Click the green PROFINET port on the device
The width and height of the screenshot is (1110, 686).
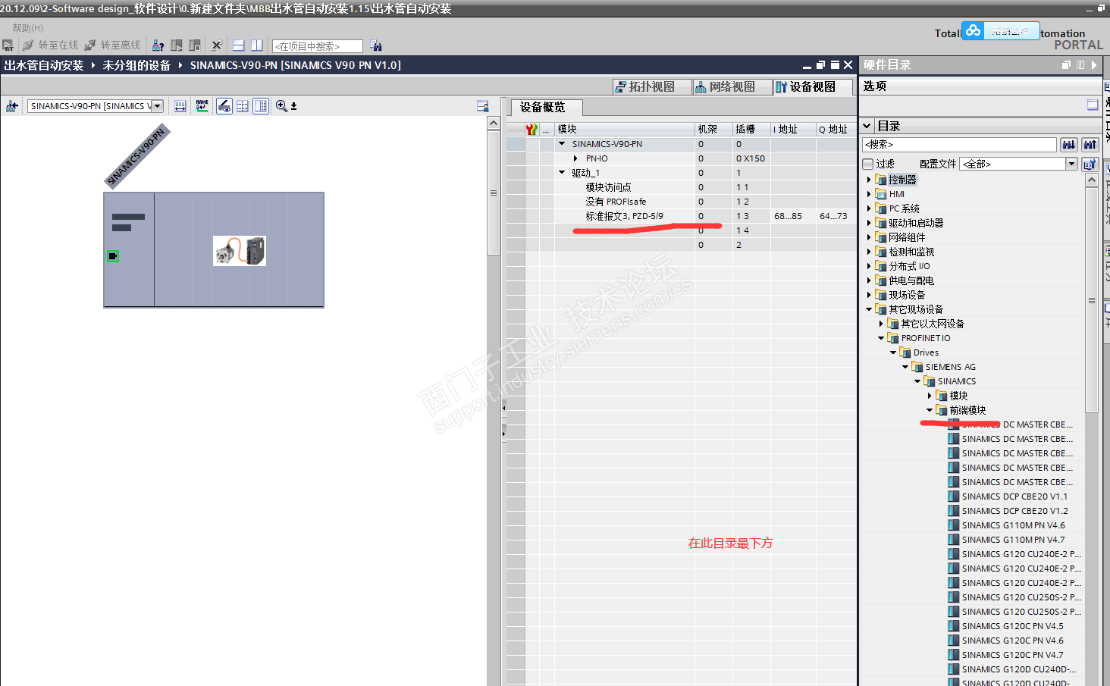click(x=113, y=256)
